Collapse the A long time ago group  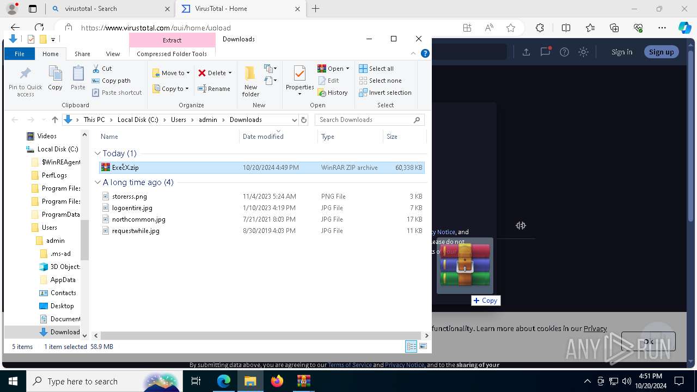[98, 182]
